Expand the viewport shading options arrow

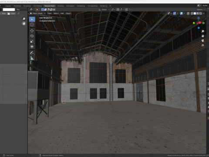203,14
